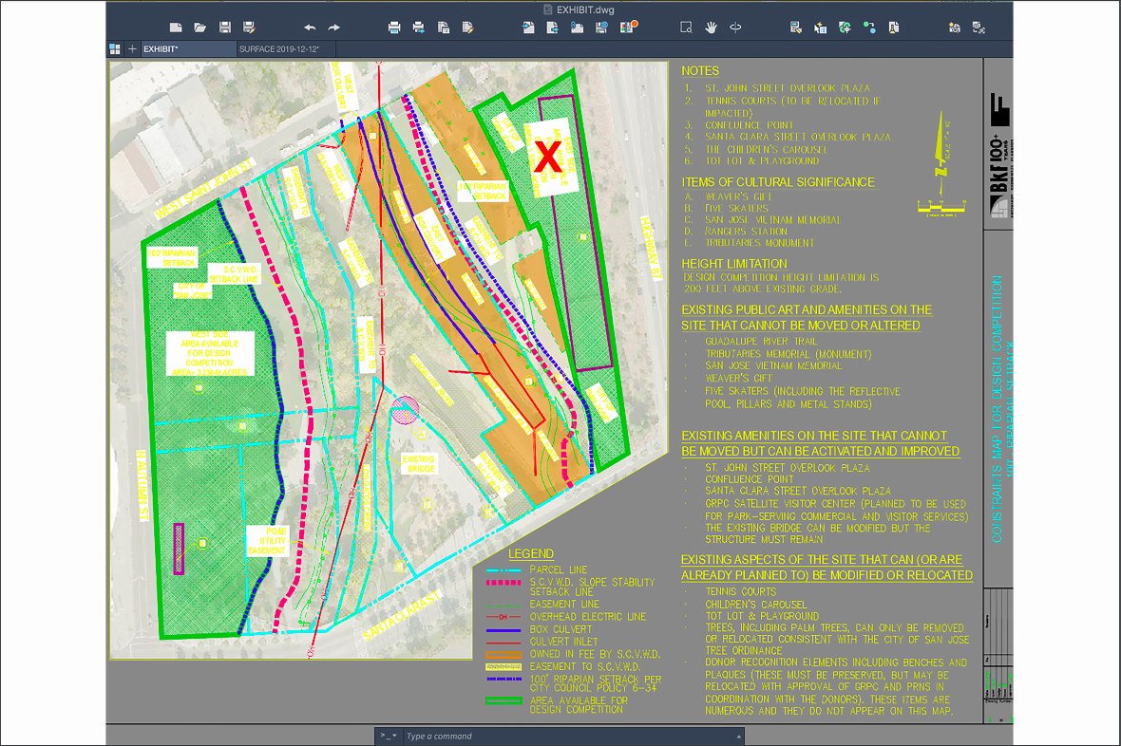
Task: Click the BOX CULVERT legend entry
Action: (560, 629)
